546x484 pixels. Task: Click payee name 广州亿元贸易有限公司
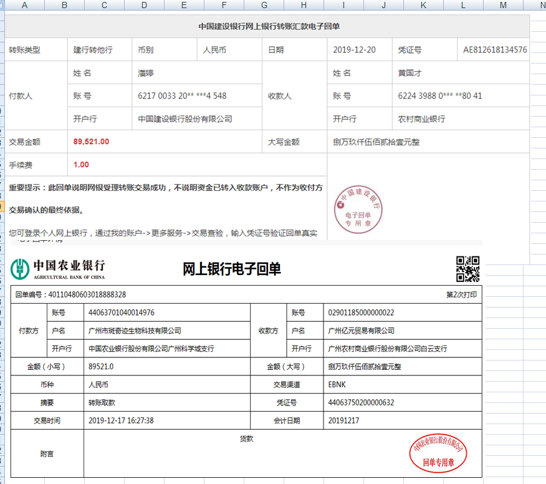click(x=362, y=331)
